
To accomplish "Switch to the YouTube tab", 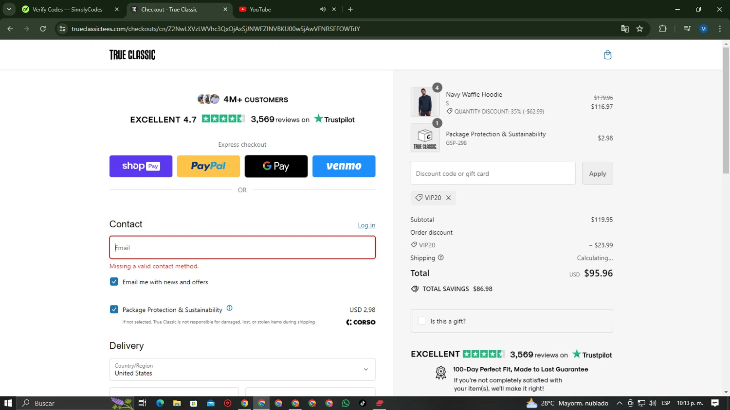I will coord(260,9).
